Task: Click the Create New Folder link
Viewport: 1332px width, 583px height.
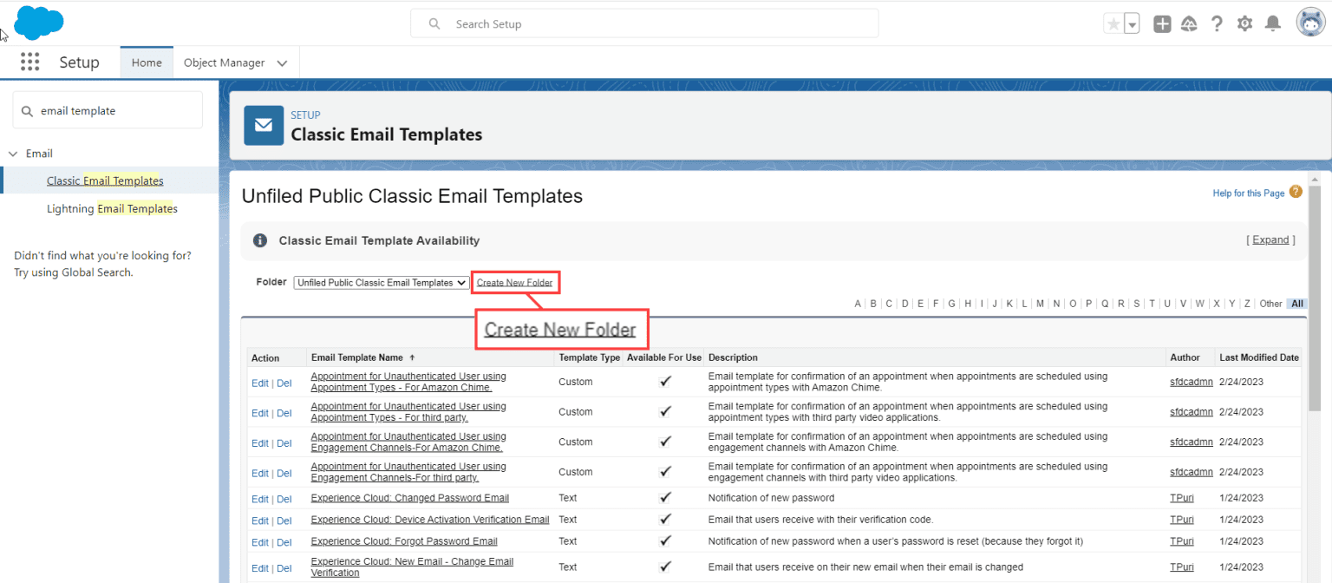Action: [515, 282]
